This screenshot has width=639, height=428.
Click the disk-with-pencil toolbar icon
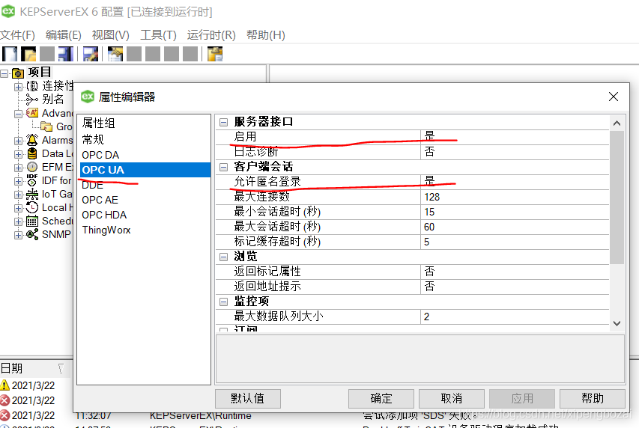91,54
